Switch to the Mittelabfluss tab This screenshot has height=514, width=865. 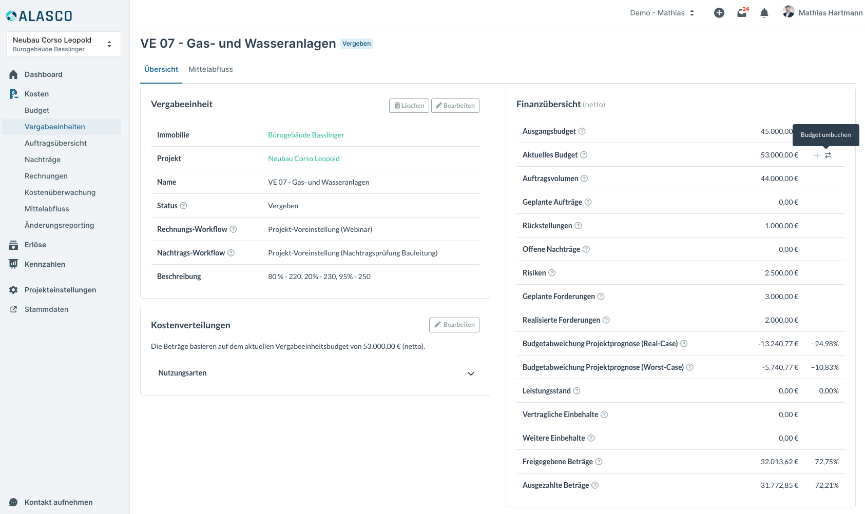click(x=210, y=69)
